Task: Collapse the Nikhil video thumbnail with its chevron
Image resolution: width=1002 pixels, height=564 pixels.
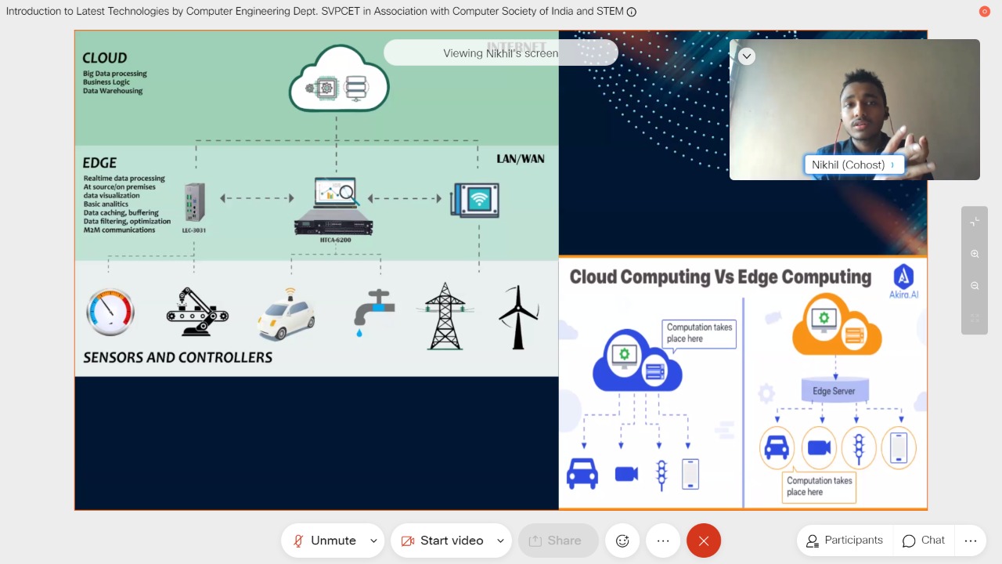Action: (x=747, y=56)
